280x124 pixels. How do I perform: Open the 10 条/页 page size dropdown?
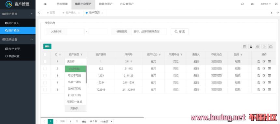tap(106, 121)
